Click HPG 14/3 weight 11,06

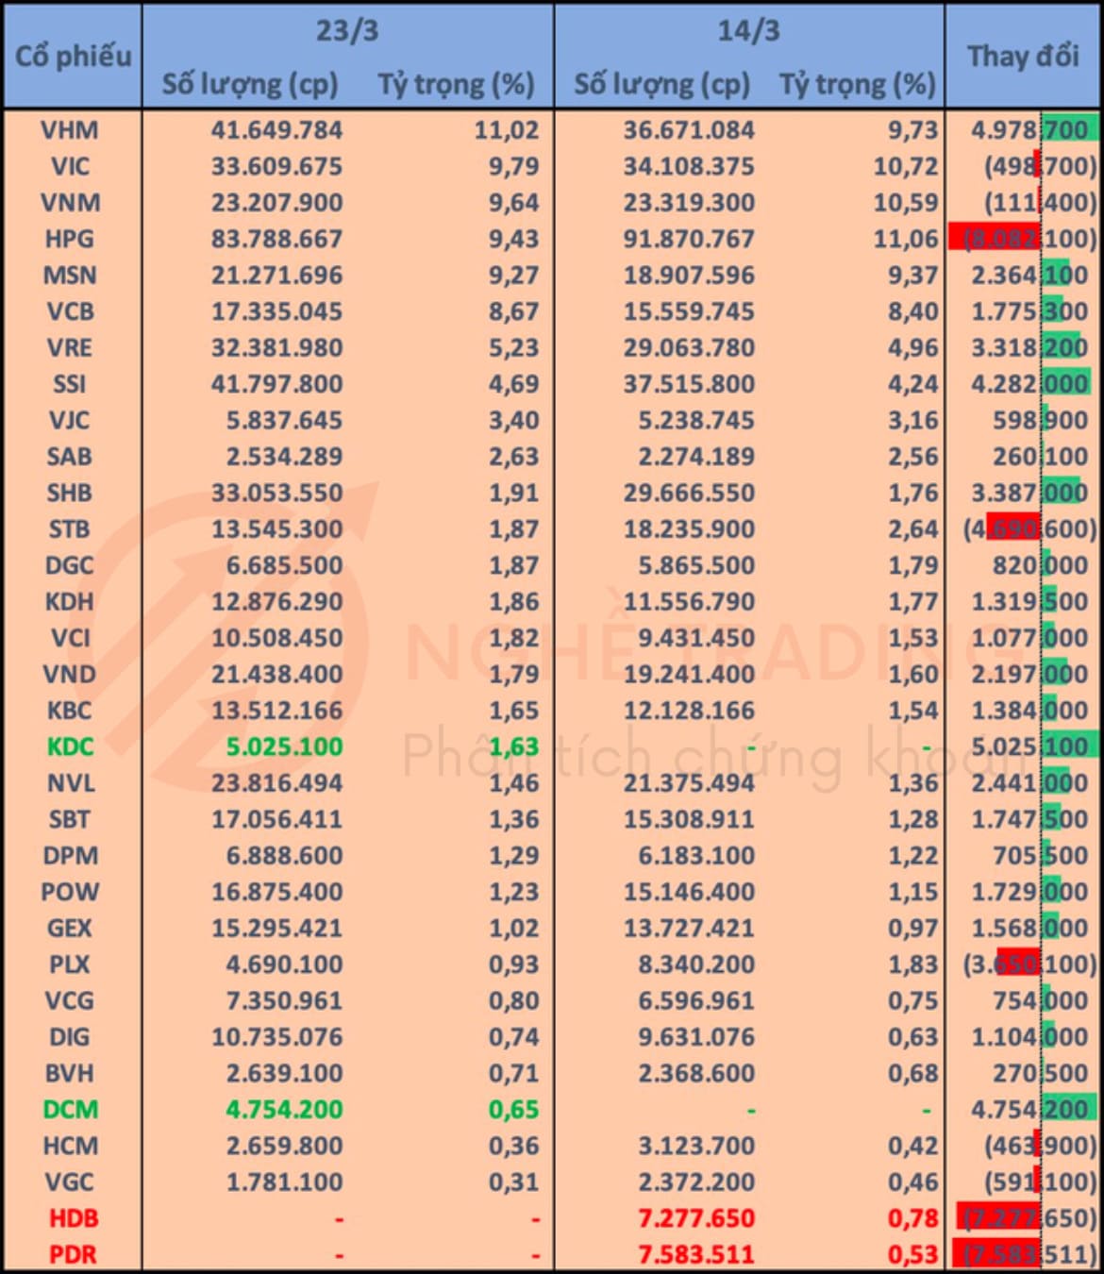click(906, 239)
